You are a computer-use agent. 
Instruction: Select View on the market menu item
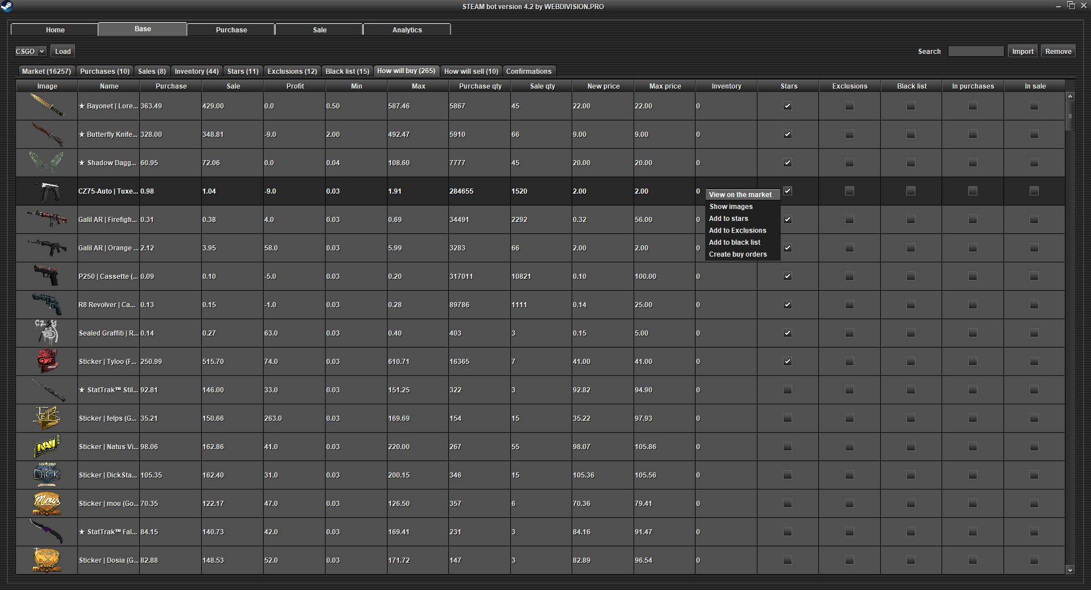[x=740, y=195]
